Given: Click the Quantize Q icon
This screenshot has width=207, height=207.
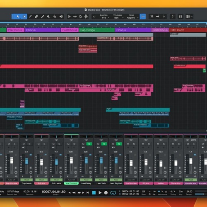Looking at the screenshot, I should [x=80, y=17].
